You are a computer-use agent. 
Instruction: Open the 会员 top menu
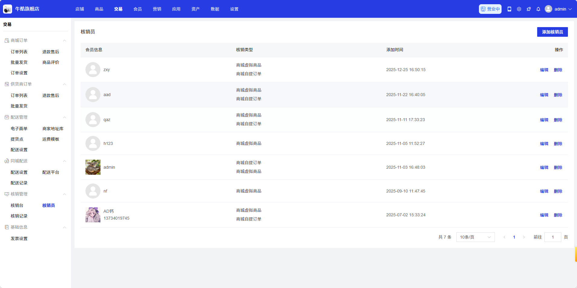[138, 9]
